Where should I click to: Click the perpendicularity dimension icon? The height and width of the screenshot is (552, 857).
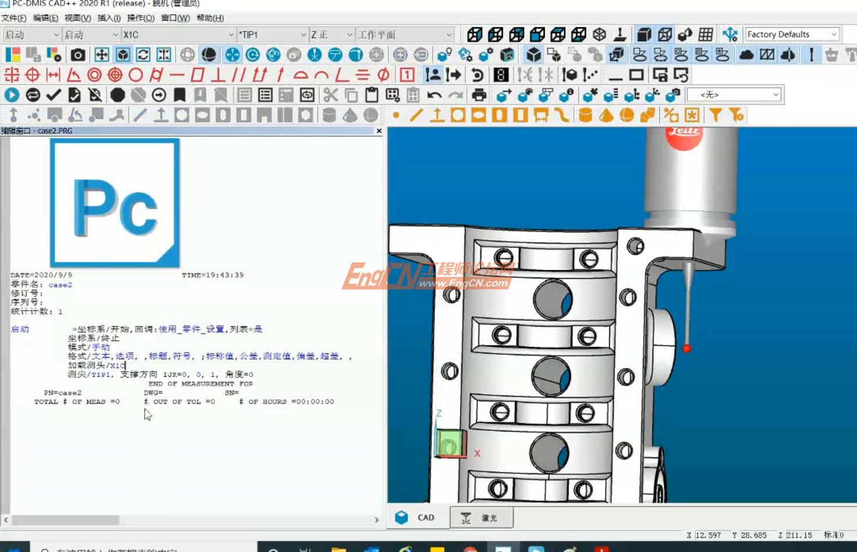coord(218,75)
